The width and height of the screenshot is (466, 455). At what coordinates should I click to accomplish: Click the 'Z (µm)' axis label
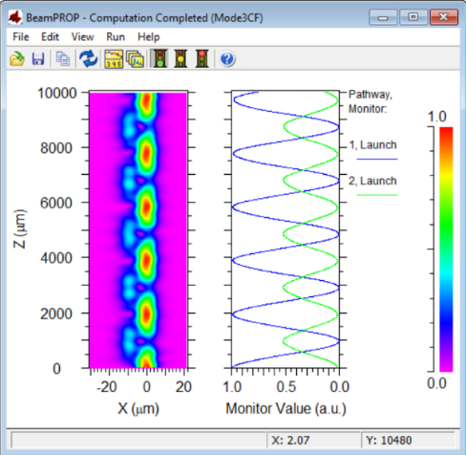(20, 228)
